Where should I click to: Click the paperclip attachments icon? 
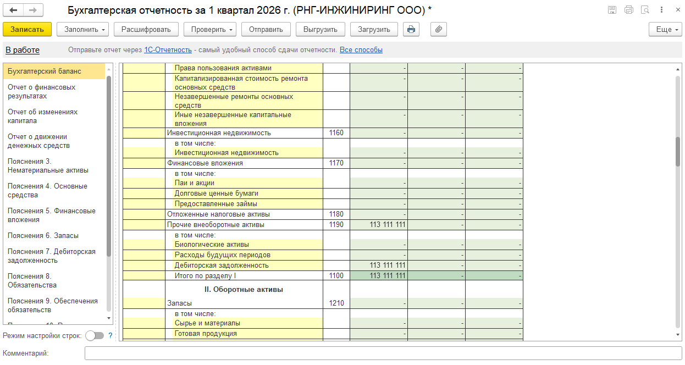[438, 30]
